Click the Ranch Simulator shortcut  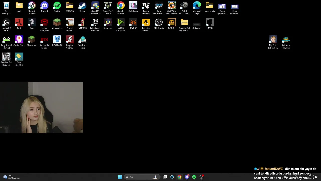(146, 8)
